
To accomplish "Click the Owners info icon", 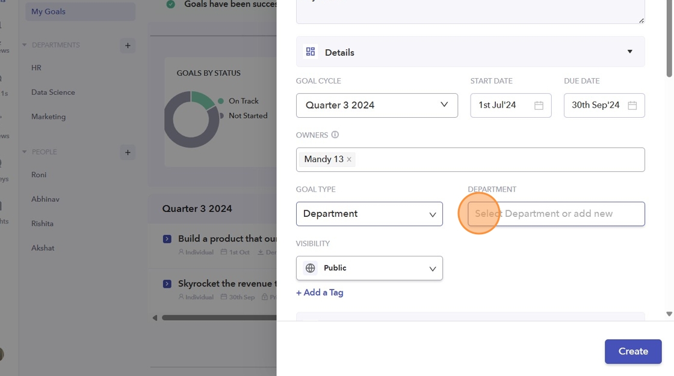I will click(335, 135).
